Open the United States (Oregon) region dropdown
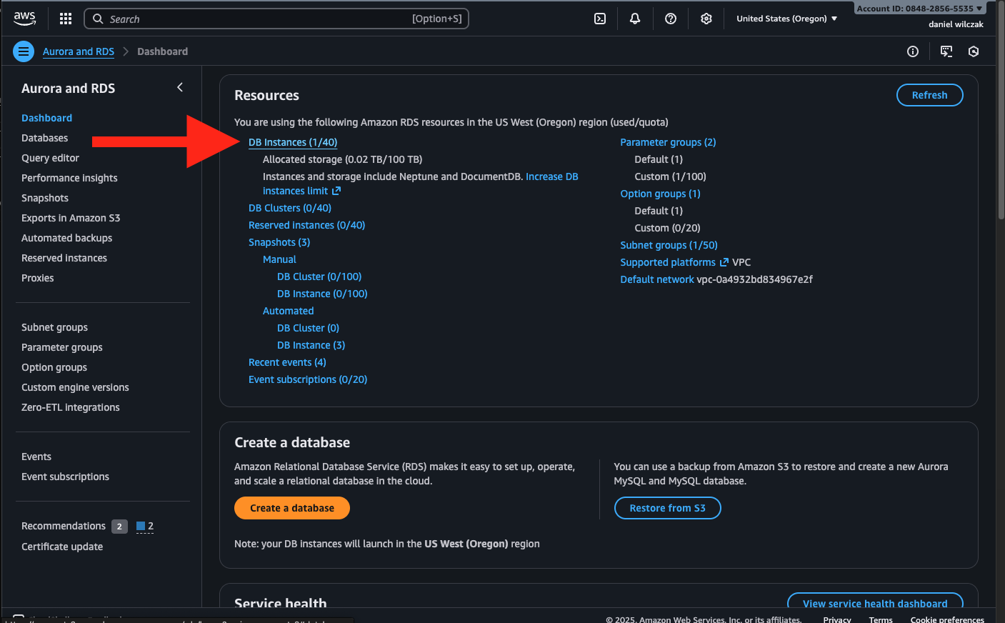This screenshot has width=1005, height=623. pyautogui.click(x=786, y=19)
